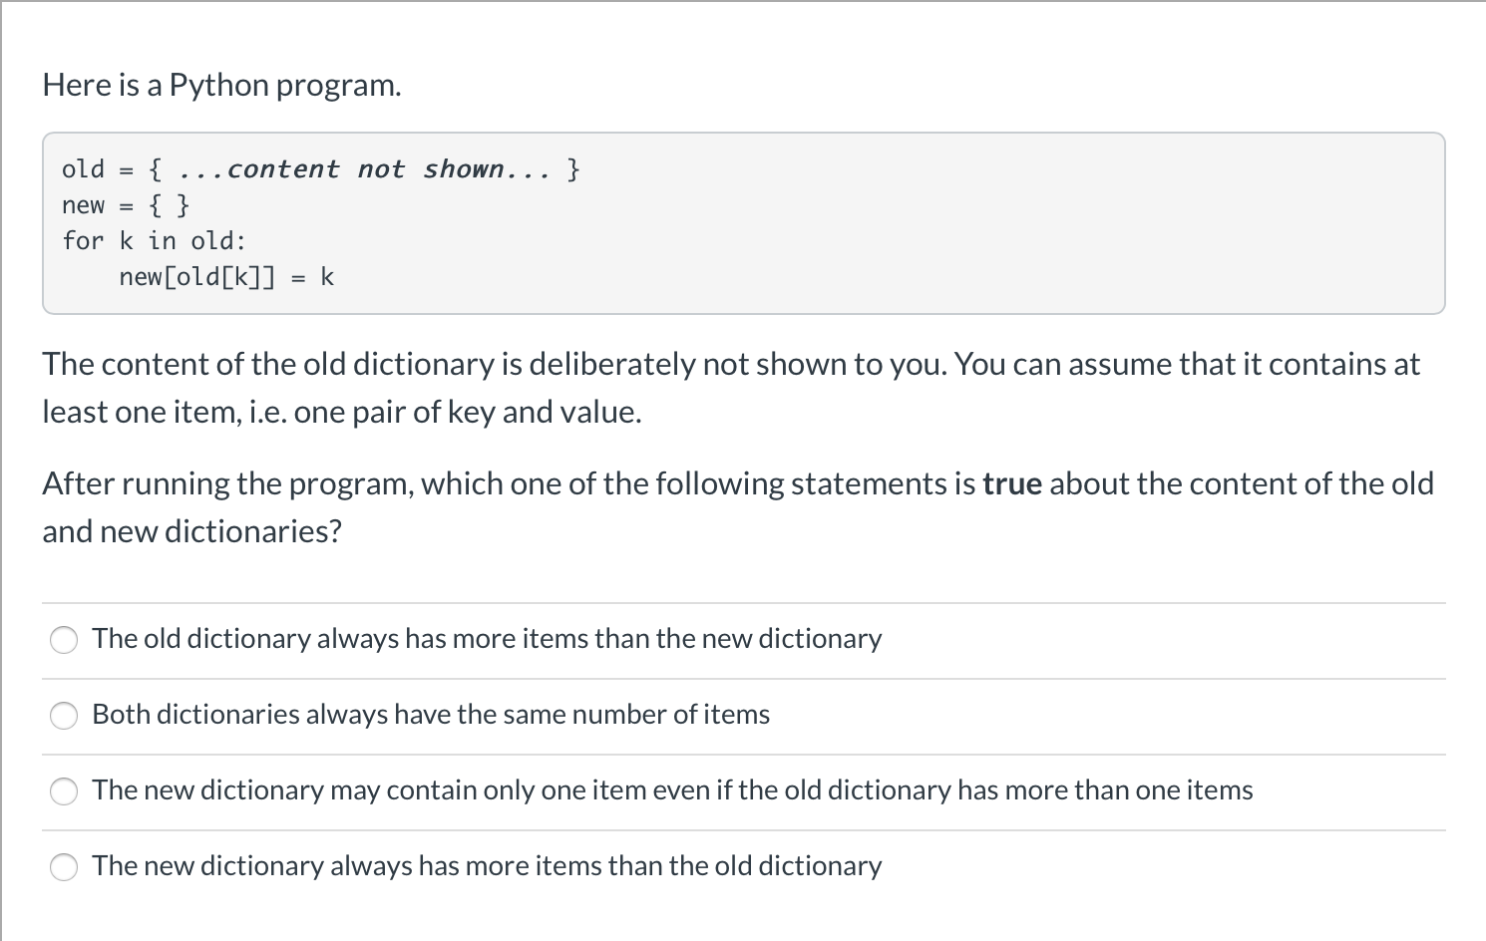
Task: Click the heading 'Here is a Python program.'
Action: [x=220, y=85]
